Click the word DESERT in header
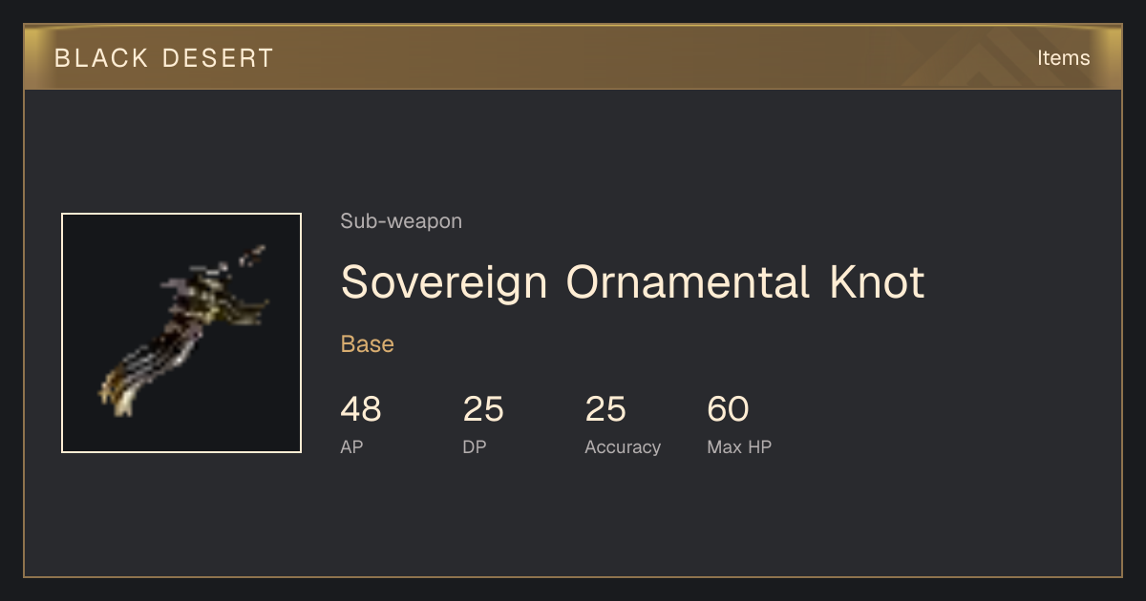The image size is (1146, 601). click(x=218, y=58)
